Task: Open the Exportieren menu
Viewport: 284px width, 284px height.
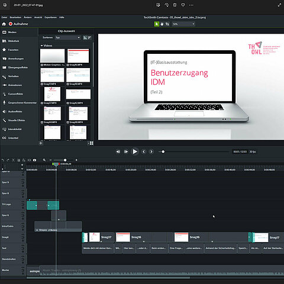Action: click(x=50, y=17)
